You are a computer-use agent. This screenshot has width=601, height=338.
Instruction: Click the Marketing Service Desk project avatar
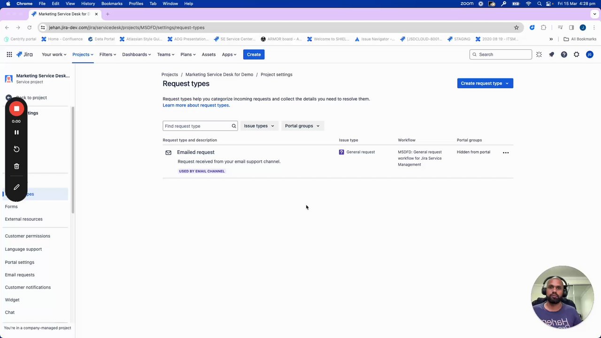click(x=8, y=78)
